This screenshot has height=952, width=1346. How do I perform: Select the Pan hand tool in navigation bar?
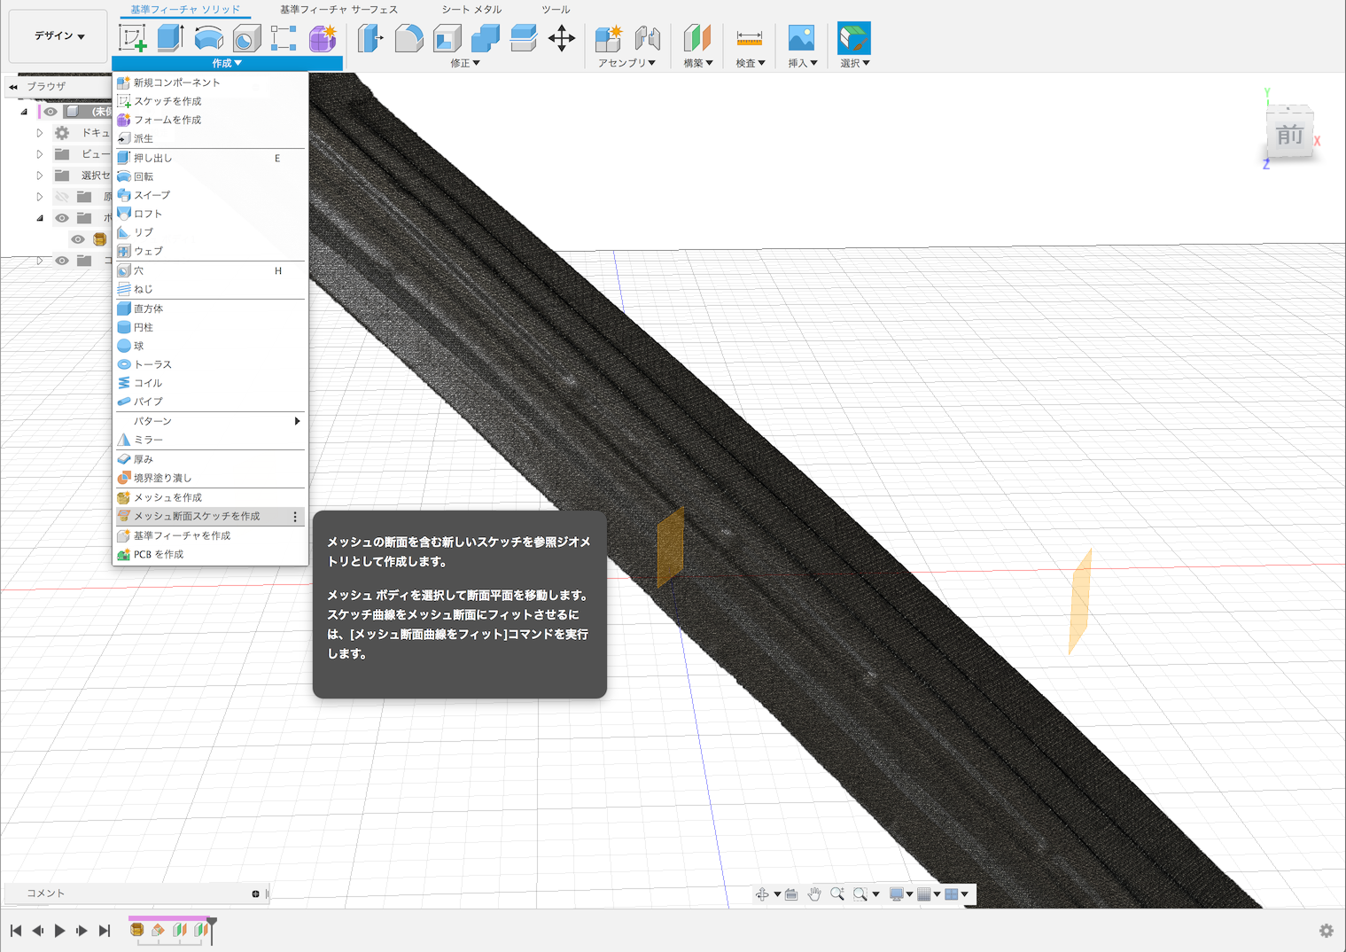pos(813,894)
